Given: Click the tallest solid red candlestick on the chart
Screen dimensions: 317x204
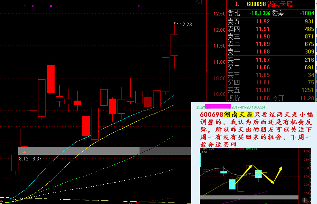Looking at the screenshot, I should pos(51,78).
